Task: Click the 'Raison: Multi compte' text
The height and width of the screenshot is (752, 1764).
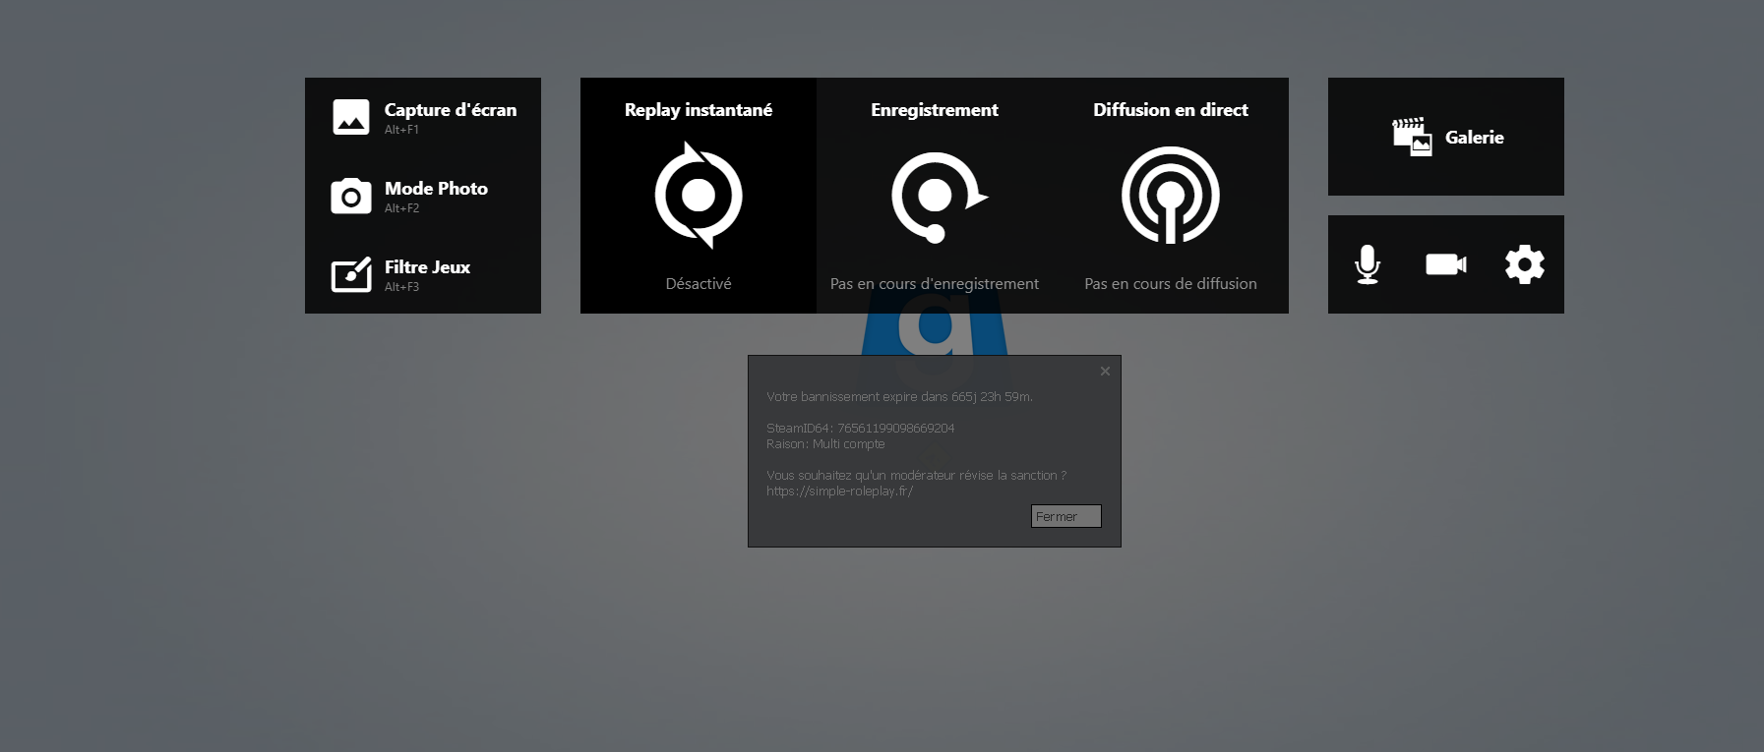Action: [x=825, y=444]
